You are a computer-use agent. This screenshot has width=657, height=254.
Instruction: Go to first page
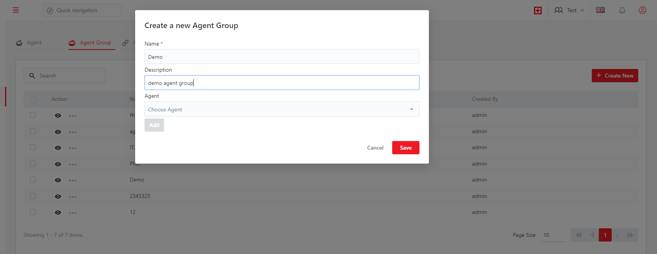pos(578,235)
